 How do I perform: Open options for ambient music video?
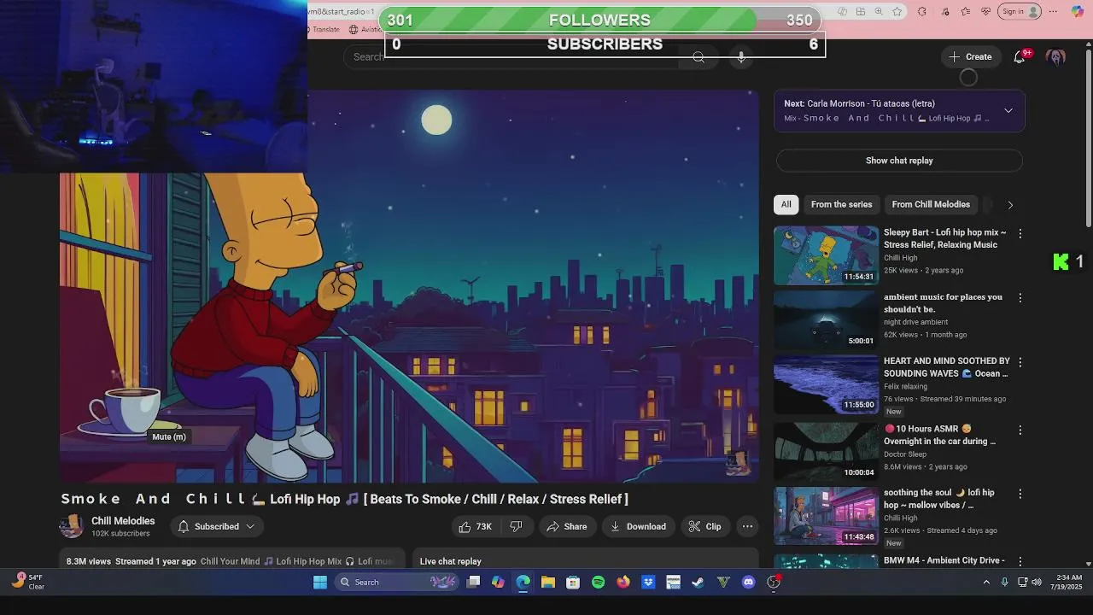[1020, 298]
